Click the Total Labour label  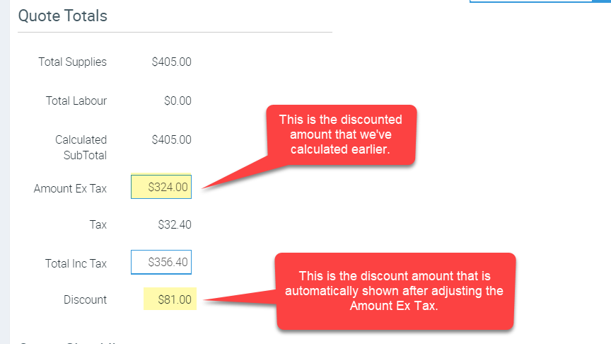pyautogui.click(x=76, y=101)
